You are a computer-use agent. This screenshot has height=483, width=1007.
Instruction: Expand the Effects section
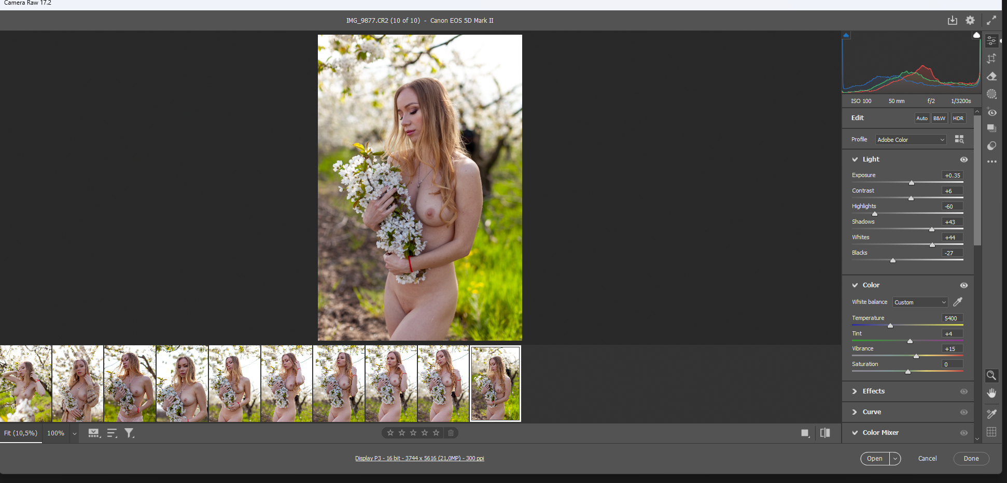click(x=855, y=391)
